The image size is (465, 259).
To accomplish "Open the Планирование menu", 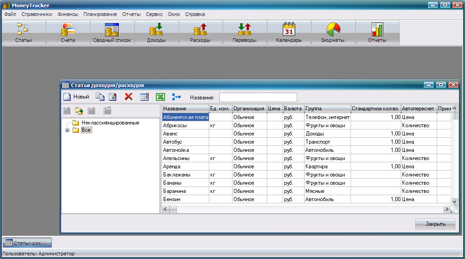I will tap(100, 14).
